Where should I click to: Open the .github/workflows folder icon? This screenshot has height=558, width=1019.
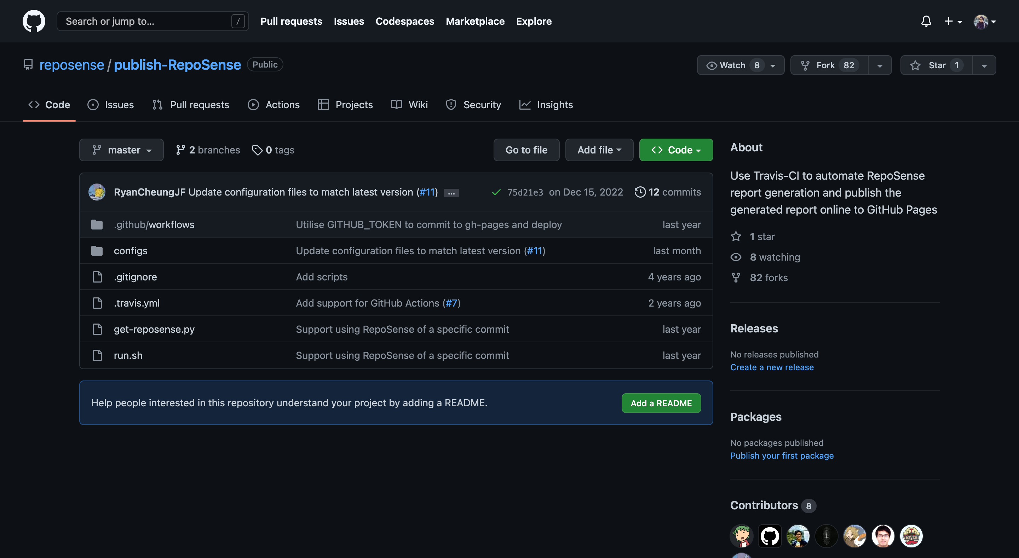(x=97, y=225)
